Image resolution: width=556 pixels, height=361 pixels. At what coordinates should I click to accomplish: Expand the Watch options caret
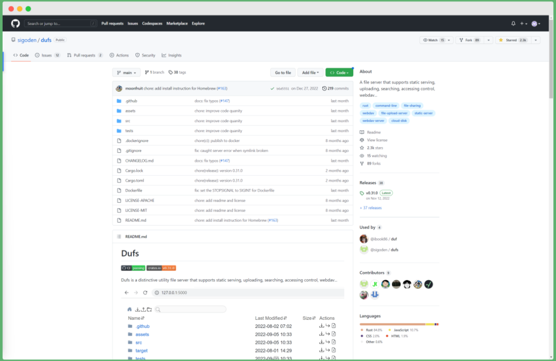point(449,40)
